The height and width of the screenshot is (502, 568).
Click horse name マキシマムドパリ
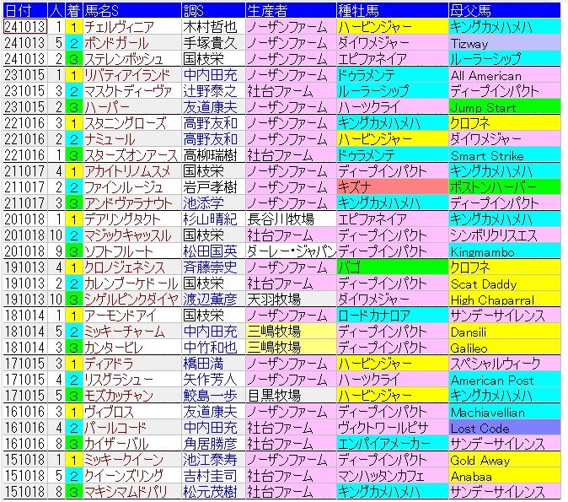pyautogui.click(x=128, y=493)
